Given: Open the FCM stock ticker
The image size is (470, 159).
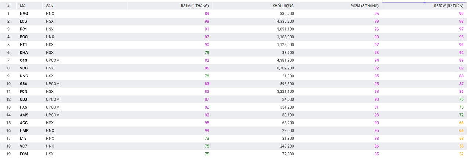Looking at the screenshot, I should 24,154.
